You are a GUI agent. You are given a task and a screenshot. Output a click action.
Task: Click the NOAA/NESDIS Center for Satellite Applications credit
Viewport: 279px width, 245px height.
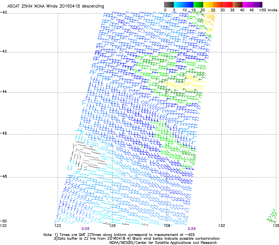coord(163,243)
